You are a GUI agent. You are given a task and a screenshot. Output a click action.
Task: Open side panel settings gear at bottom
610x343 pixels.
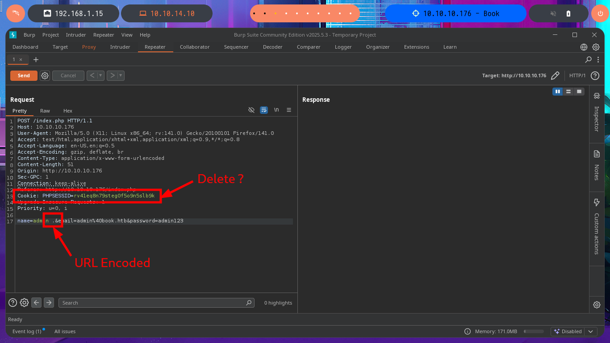[x=597, y=305]
